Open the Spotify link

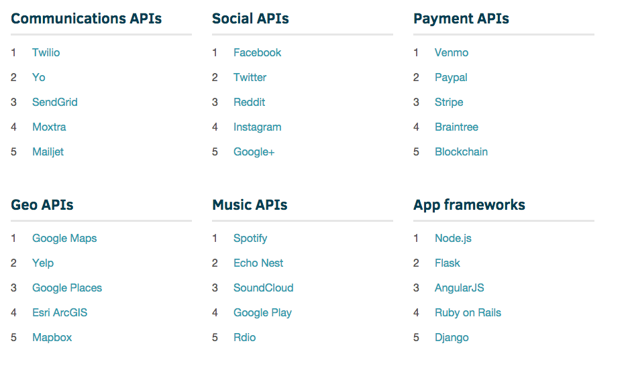250,238
